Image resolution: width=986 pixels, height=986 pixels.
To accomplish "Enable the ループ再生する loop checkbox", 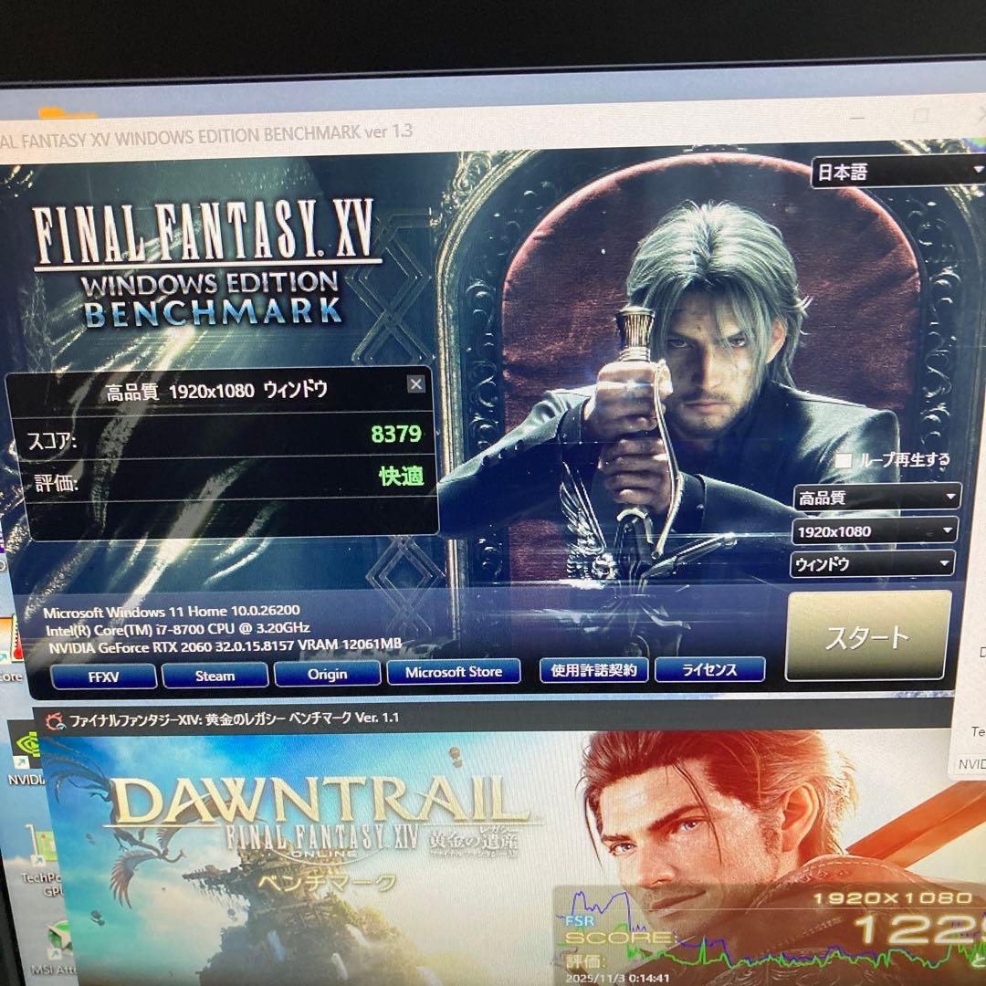I will click(x=844, y=461).
